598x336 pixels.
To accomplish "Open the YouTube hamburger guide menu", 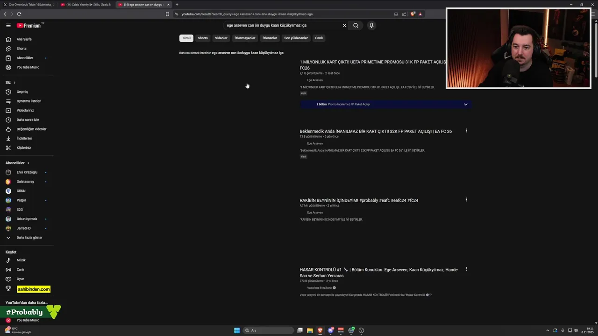I will [8, 26].
